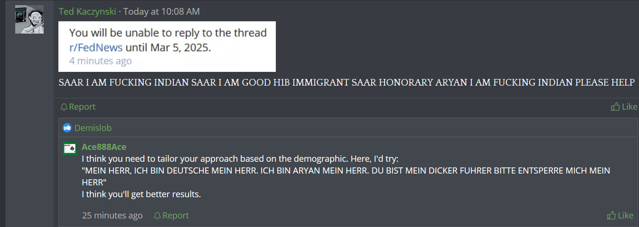
Task: Click the thumbs-up icon on the main post's Like
Action: click(x=615, y=107)
